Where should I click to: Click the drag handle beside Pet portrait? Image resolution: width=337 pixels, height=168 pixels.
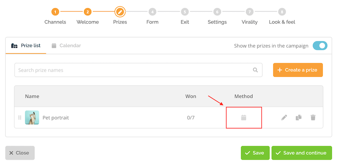[20, 117]
